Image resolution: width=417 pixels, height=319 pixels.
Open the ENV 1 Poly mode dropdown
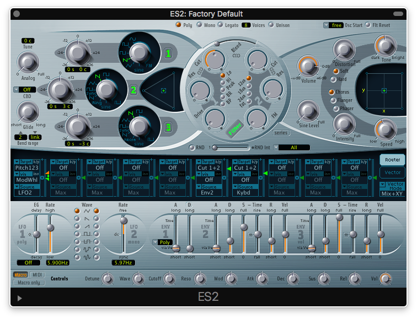tap(164, 242)
